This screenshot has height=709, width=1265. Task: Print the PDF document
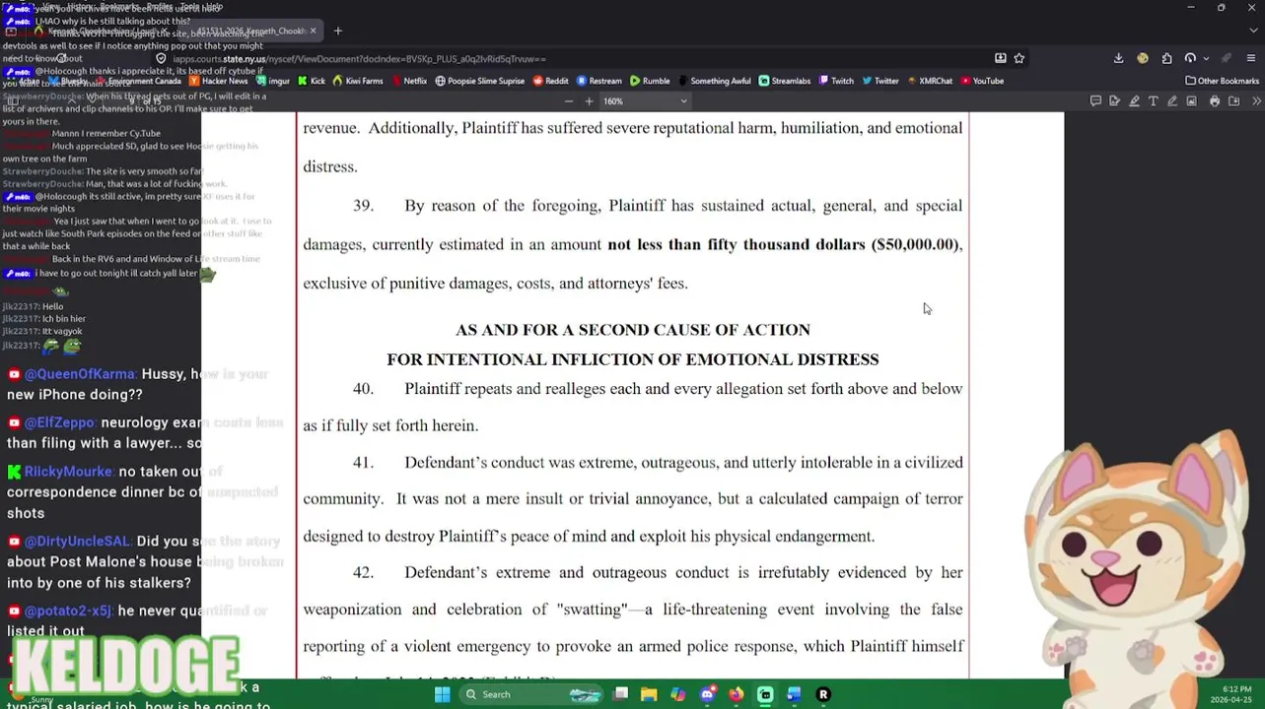point(1215,100)
